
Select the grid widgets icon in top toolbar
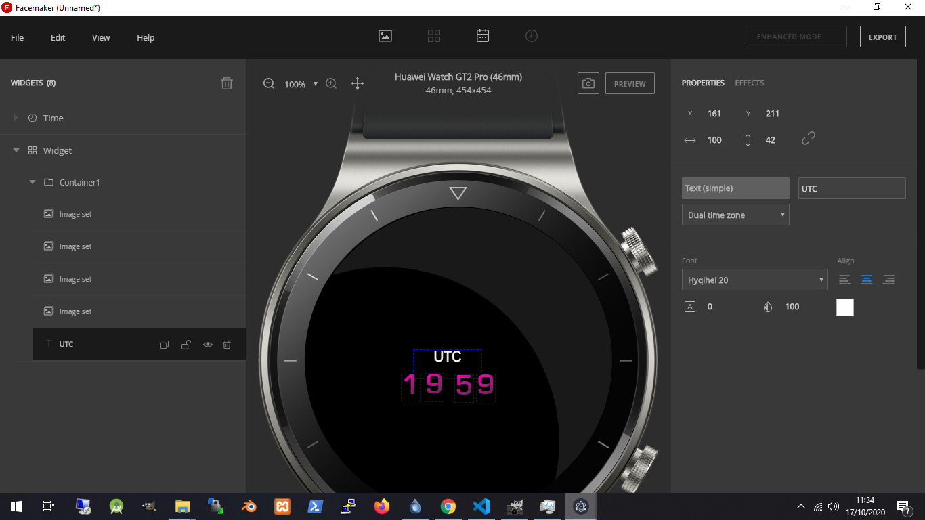point(434,36)
